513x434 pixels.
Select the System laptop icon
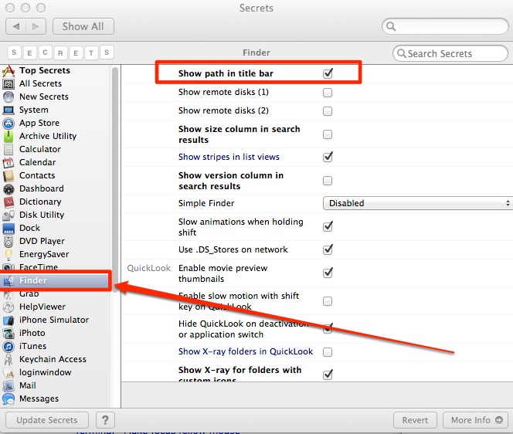coord(8,110)
